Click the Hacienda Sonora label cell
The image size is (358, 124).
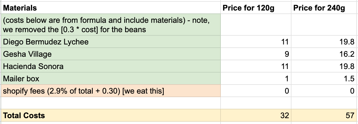click(111, 66)
